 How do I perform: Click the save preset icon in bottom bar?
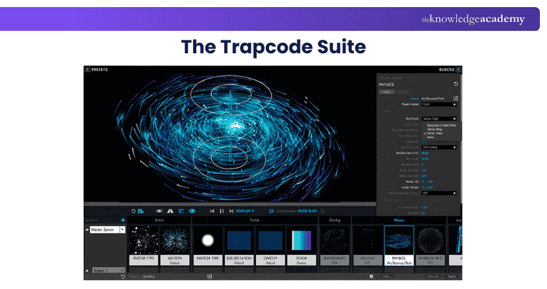click(210, 276)
